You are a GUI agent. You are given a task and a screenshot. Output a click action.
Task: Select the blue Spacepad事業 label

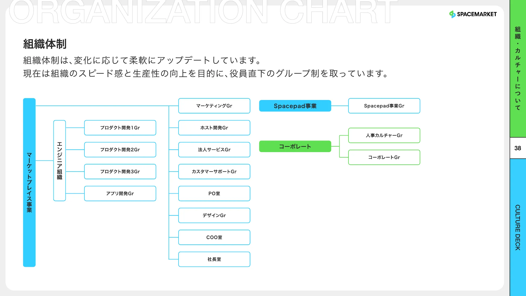[x=295, y=106]
